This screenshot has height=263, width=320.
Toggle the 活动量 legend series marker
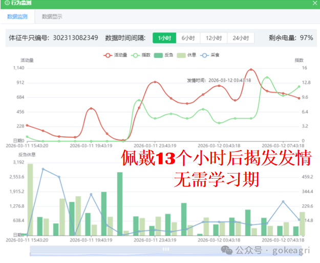click(x=108, y=55)
